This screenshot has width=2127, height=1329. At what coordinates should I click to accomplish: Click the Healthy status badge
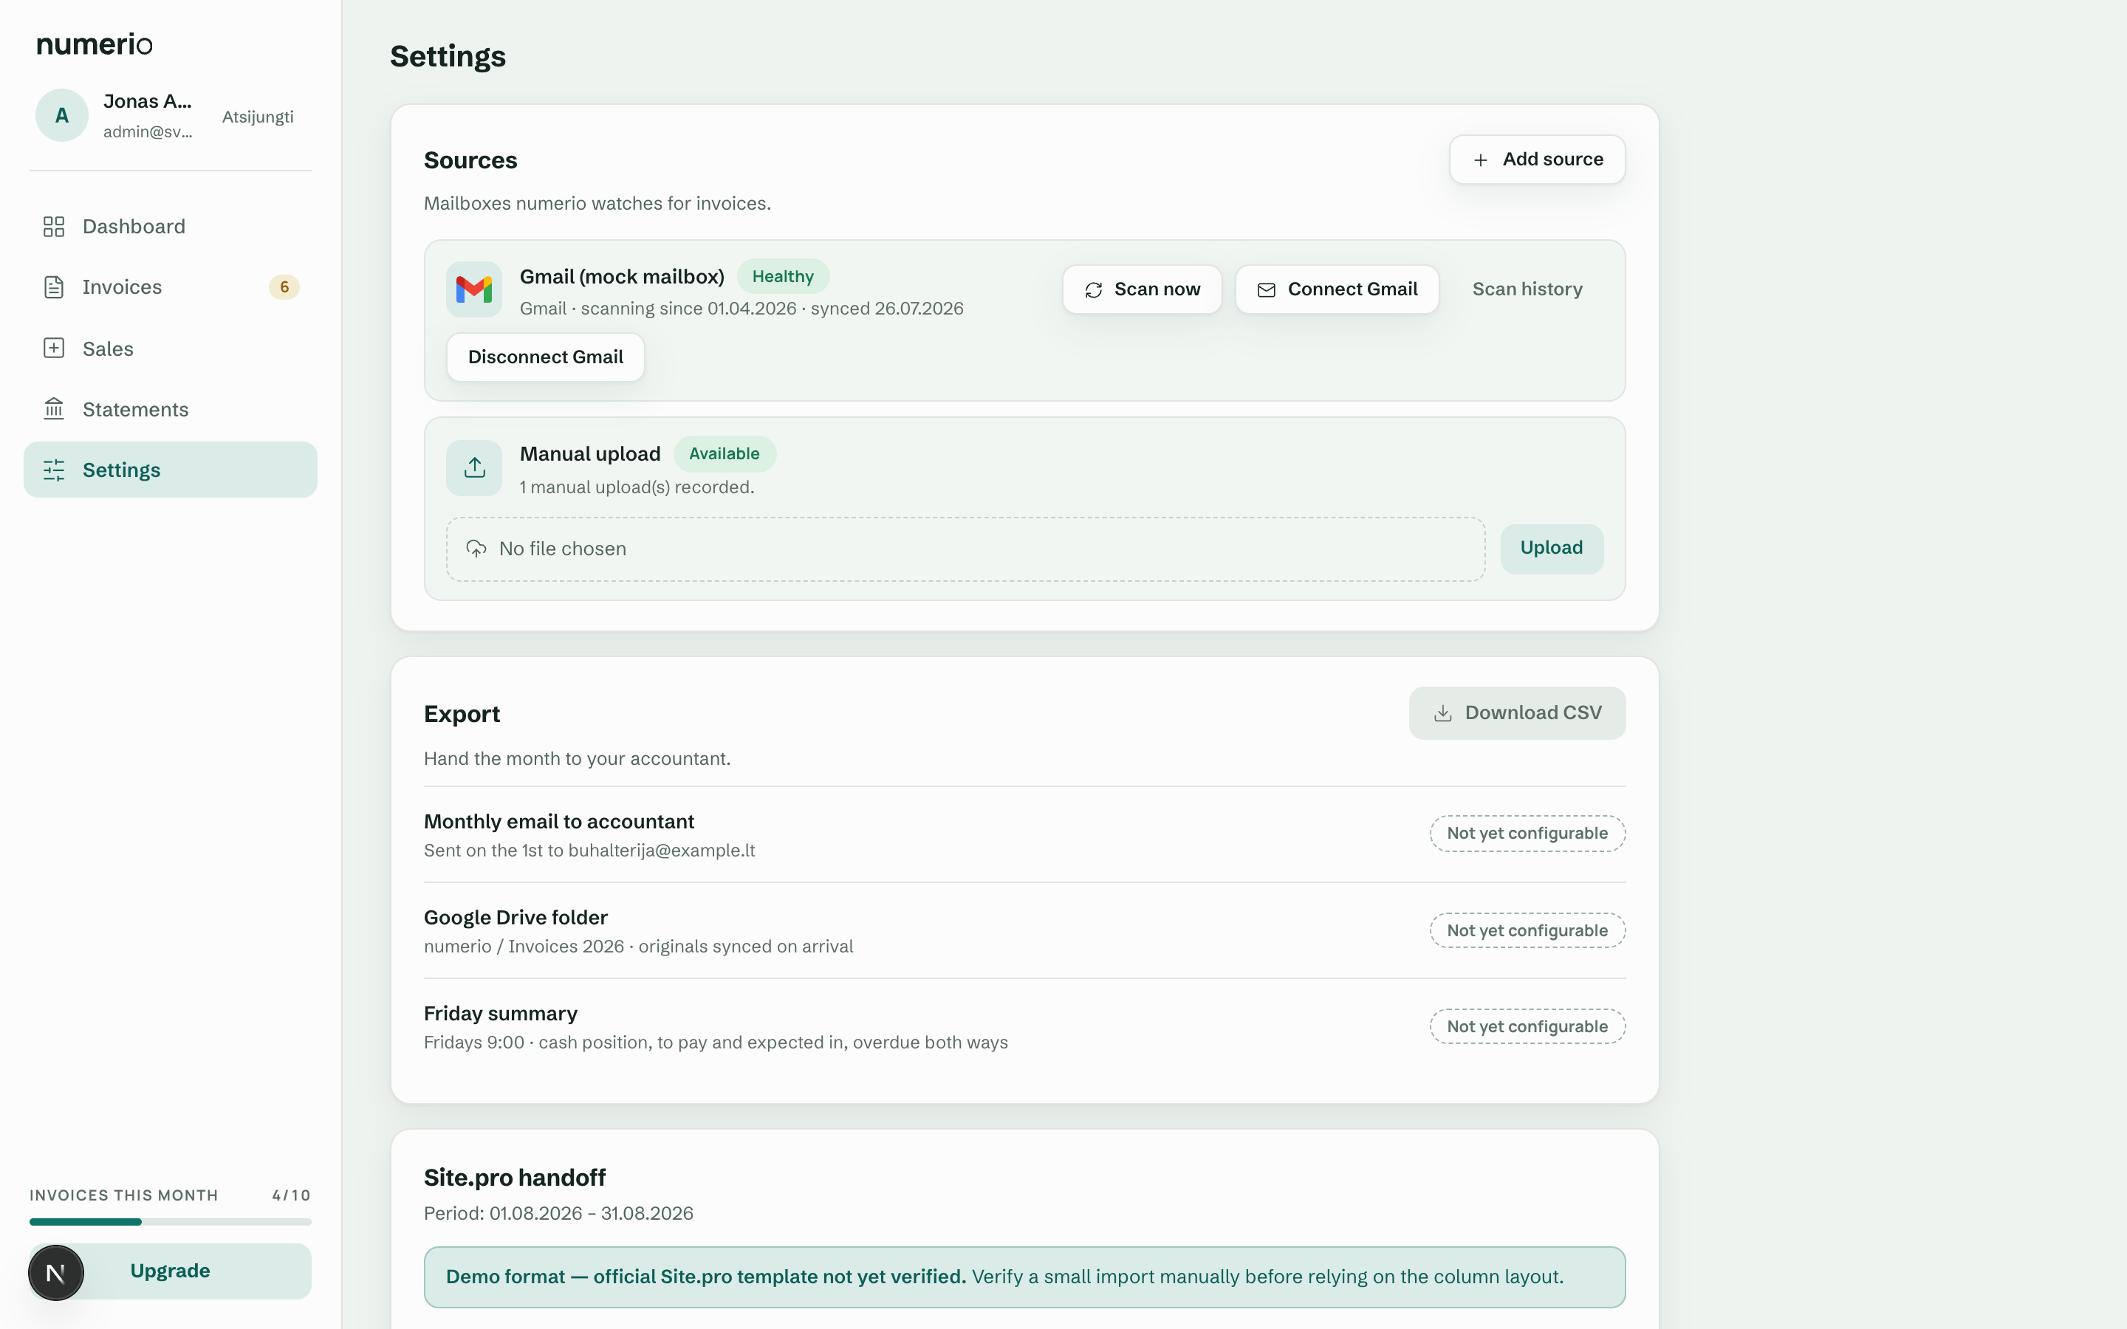point(782,276)
